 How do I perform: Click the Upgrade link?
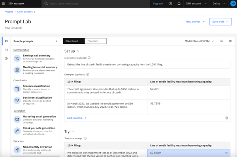pos(158,4)
